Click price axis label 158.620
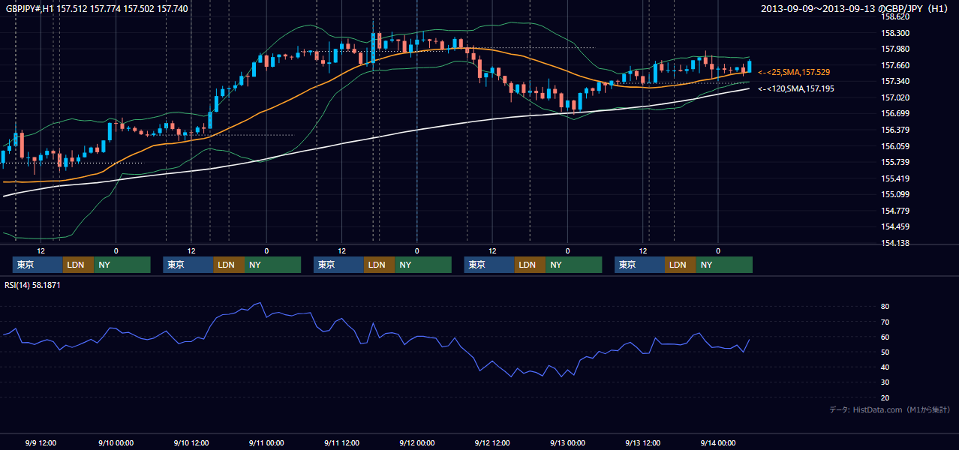The width and height of the screenshot is (959, 450). pos(895,16)
